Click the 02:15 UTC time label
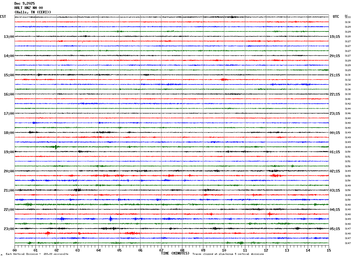 tap(335, 171)
